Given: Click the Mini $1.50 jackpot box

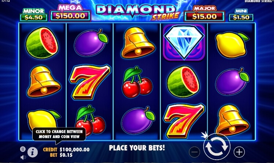Looking at the screenshot, I should [x=241, y=15].
